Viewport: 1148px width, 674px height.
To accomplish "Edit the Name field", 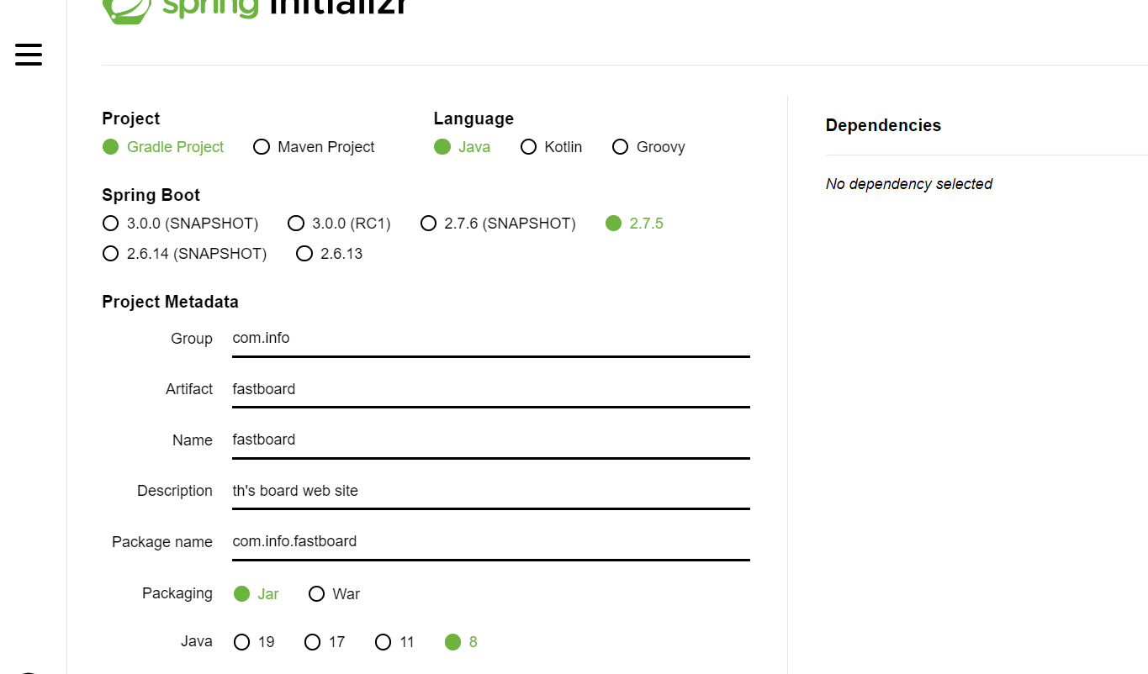I will click(491, 440).
